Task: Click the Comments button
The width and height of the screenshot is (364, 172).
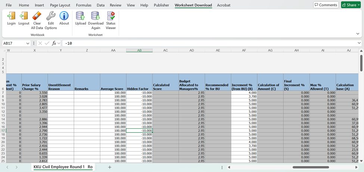Action: [326, 5]
